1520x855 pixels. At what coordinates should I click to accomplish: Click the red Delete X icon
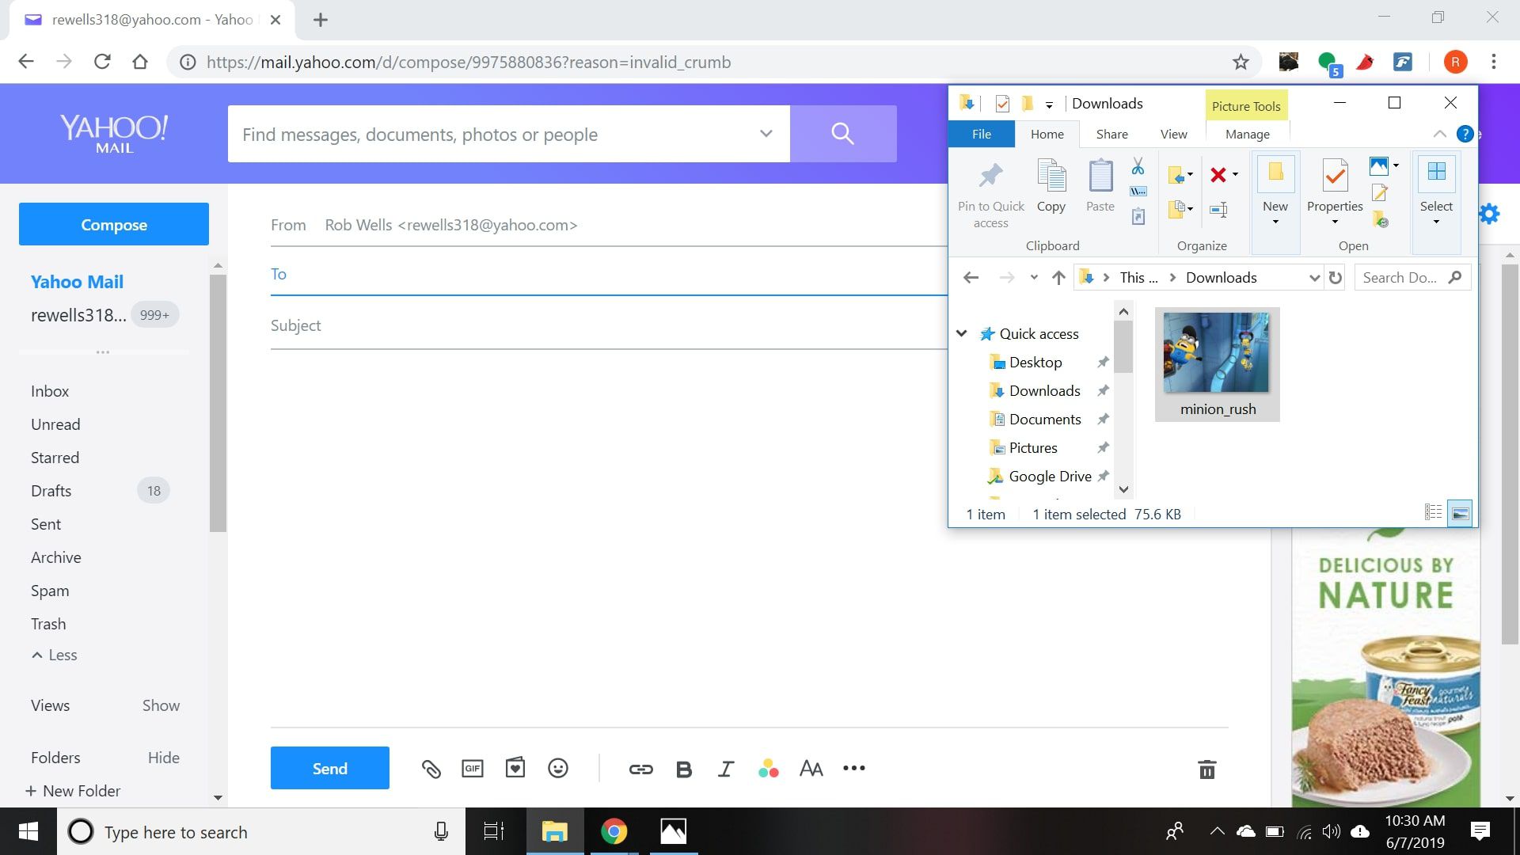(1218, 174)
